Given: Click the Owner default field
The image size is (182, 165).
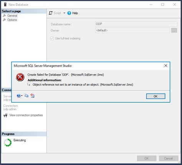Looking at the screenshot, I should [132, 30].
